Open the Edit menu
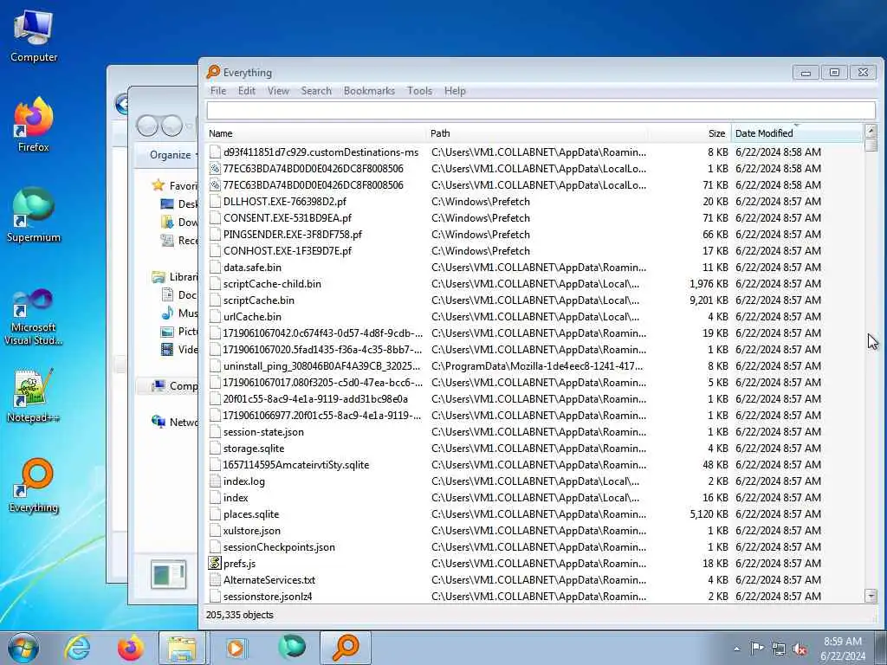 click(247, 90)
